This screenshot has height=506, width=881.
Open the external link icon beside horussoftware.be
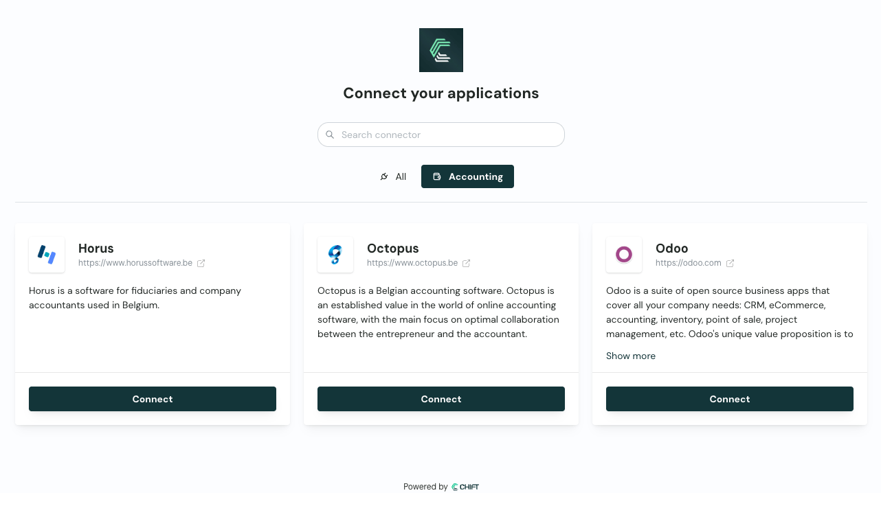point(201,263)
